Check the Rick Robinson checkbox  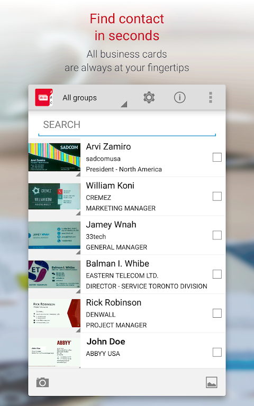point(217,313)
